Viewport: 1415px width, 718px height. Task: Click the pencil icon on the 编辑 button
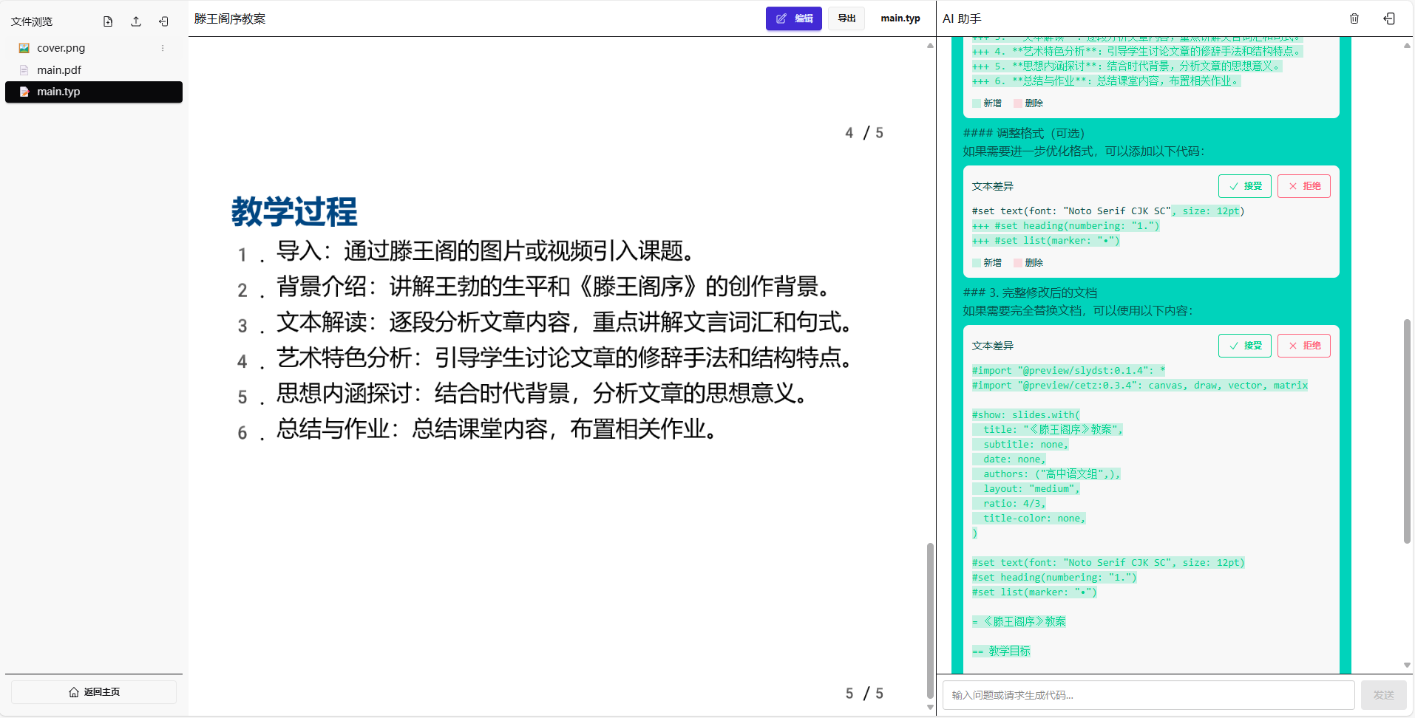[x=783, y=18]
